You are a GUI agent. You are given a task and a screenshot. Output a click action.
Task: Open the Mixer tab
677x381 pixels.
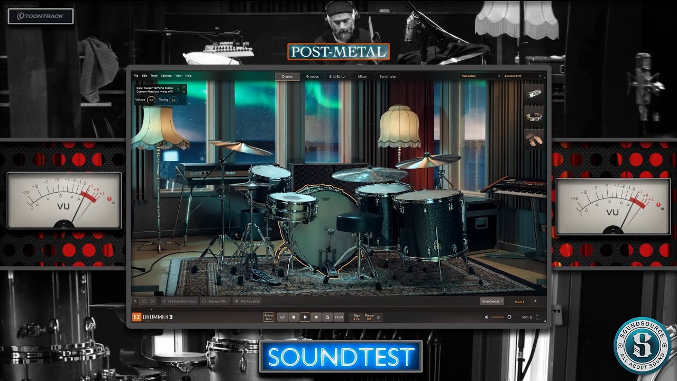pos(362,76)
